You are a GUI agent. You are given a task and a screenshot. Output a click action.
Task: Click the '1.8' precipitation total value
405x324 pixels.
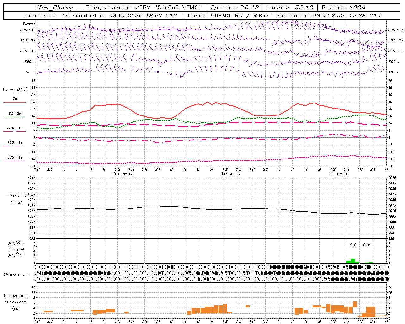[x=353, y=245]
